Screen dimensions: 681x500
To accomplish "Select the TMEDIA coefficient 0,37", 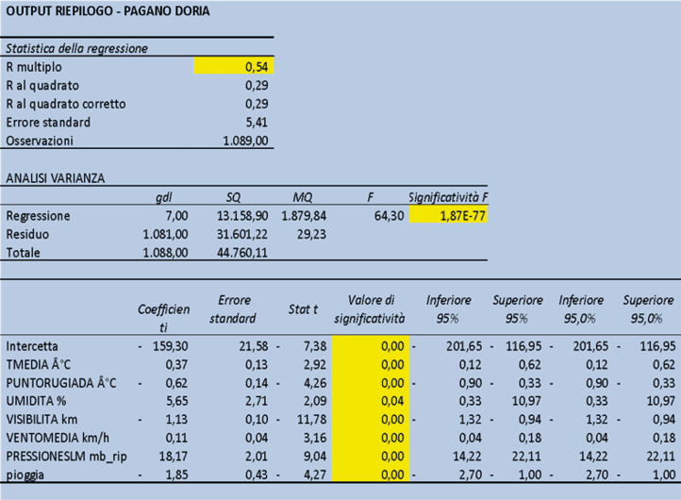I will point(176,365).
